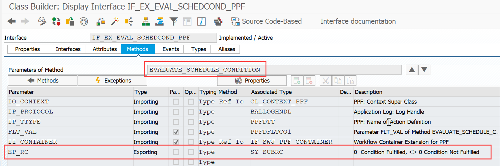Screen dimensions: 500x166
Task: Click the delete row icon
Action: (x=309, y=81)
